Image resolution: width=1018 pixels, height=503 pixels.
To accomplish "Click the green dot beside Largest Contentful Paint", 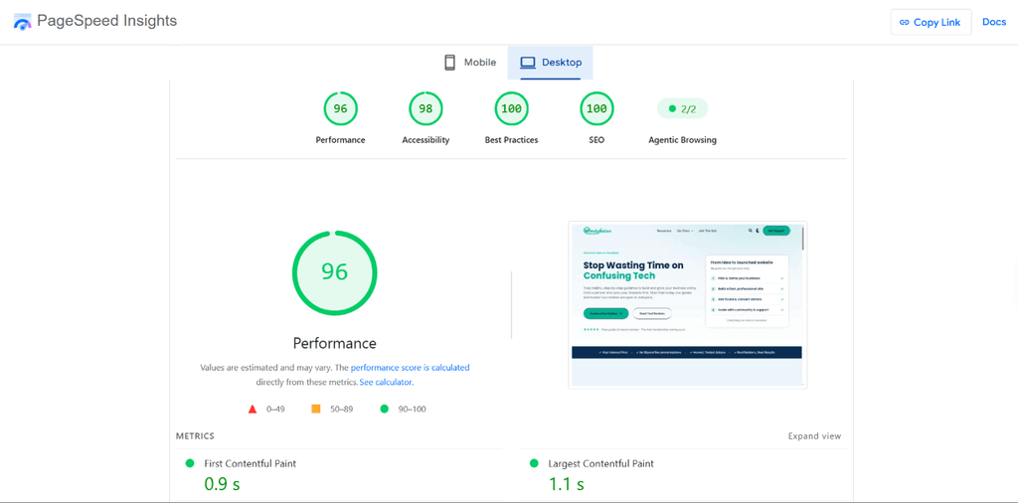I will pyautogui.click(x=534, y=463).
